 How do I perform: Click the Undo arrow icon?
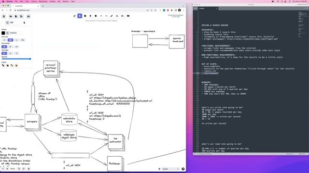point(19,169)
